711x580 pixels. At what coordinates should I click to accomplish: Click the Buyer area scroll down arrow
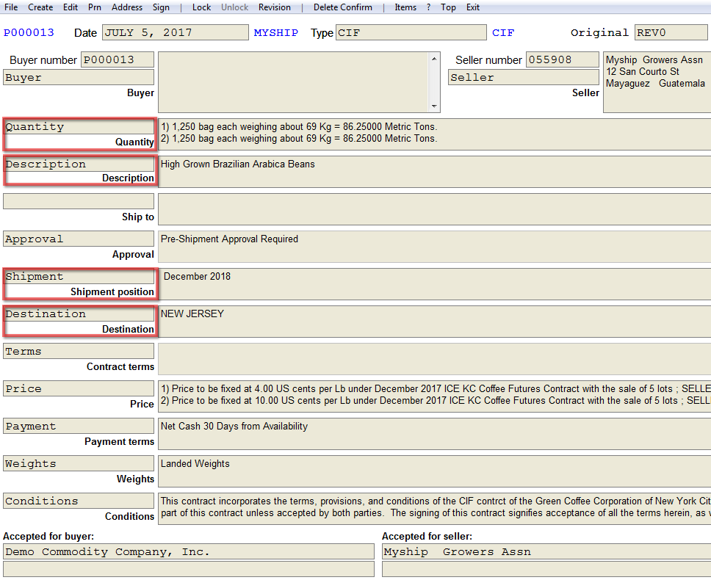pyautogui.click(x=434, y=106)
